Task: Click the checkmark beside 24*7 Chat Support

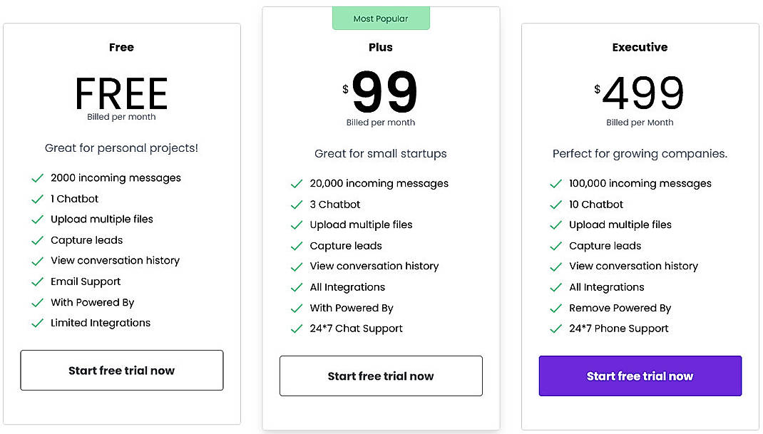Action: (297, 329)
